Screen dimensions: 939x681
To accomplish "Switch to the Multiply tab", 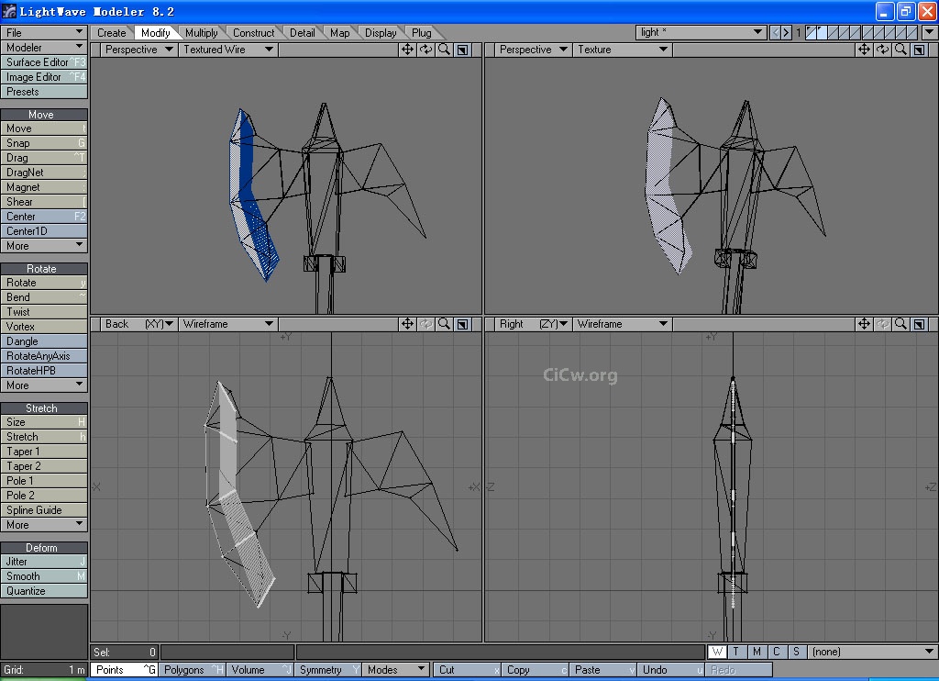I will pos(201,33).
